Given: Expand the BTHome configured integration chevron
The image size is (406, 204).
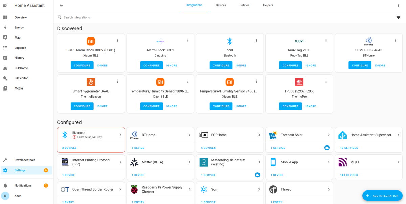Looking at the screenshot, I should [x=190, y=135].
